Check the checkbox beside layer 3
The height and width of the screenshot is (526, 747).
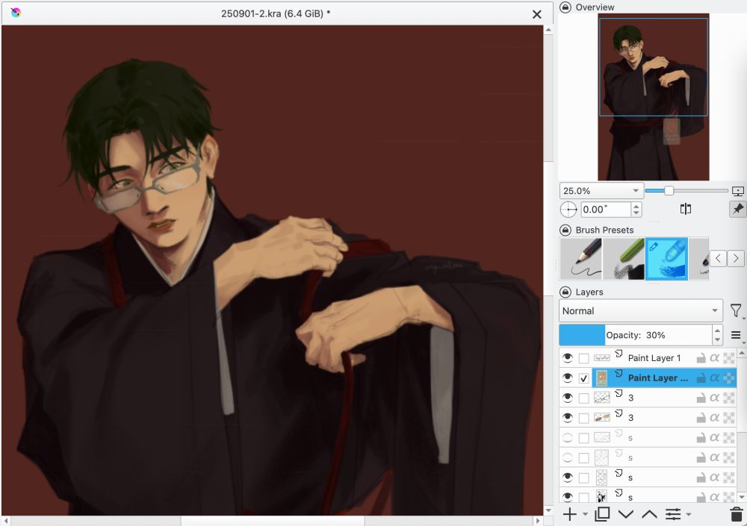tap(583, 398)
